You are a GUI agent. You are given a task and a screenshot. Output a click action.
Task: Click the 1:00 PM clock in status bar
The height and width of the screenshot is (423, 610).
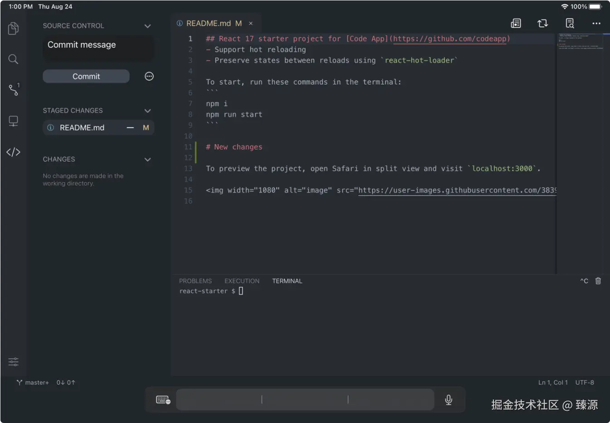point(21,6)
